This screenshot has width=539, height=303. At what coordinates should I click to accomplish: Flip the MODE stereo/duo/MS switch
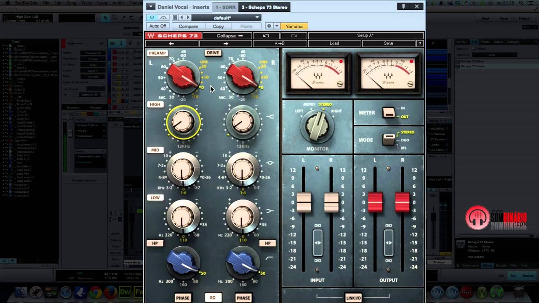click(389, 139)
